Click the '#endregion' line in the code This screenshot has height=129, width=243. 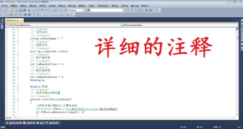click(x=37, y=80)
